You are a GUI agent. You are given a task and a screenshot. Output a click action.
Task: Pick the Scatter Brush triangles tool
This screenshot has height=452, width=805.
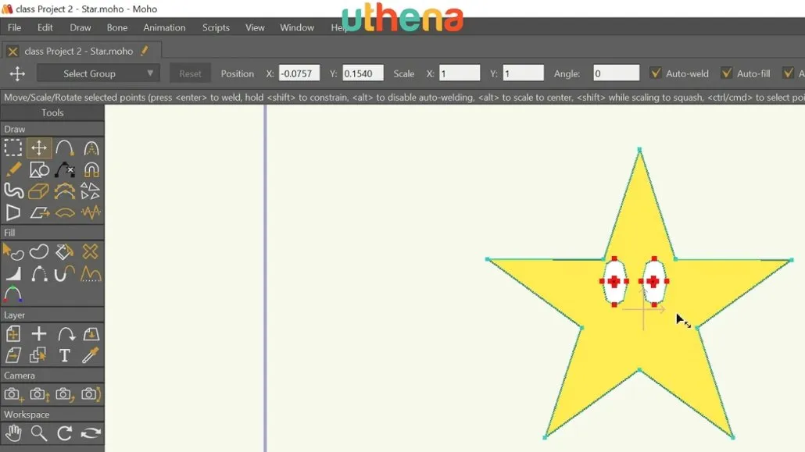[x=91, y=190]
